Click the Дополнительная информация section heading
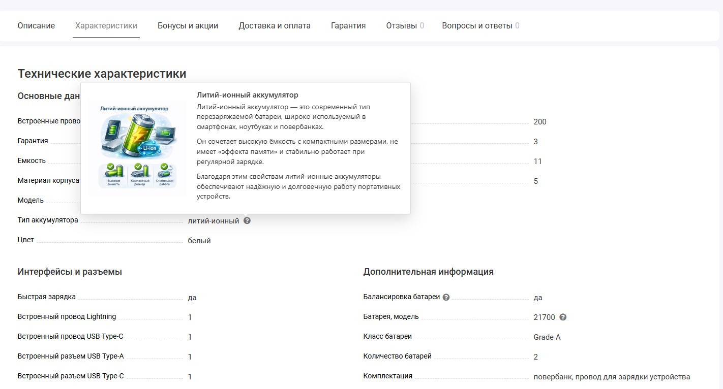The width and height of the screenshot is (723, 389). (428, 272)
